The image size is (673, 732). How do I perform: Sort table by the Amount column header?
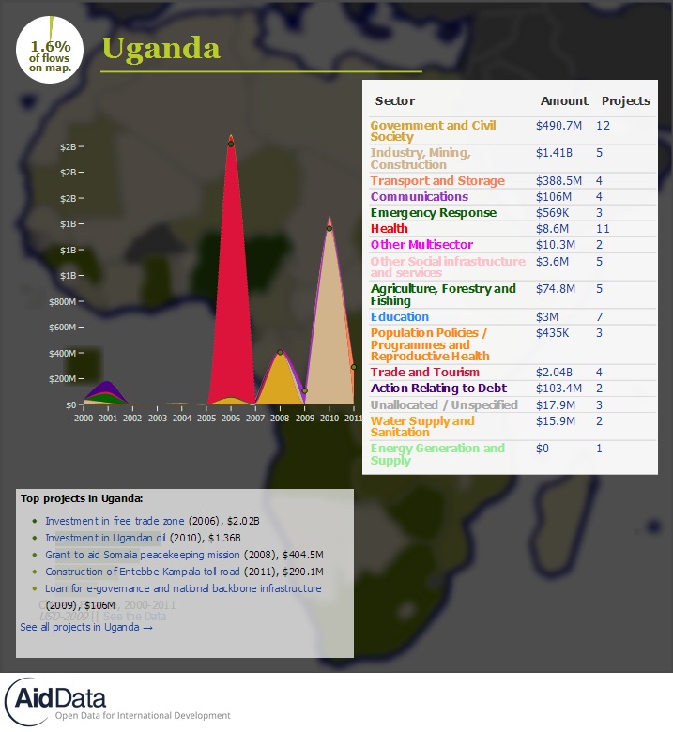564,100
